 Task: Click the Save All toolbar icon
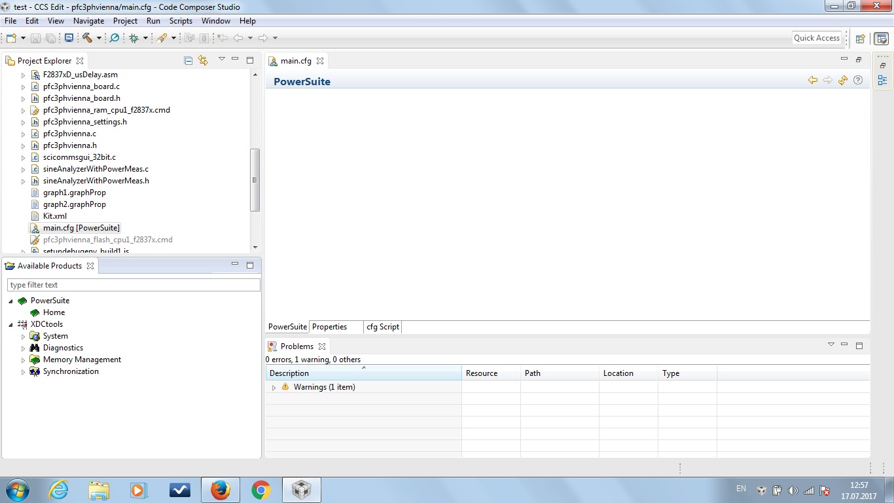pyautogui.click(x=50, y=38)
